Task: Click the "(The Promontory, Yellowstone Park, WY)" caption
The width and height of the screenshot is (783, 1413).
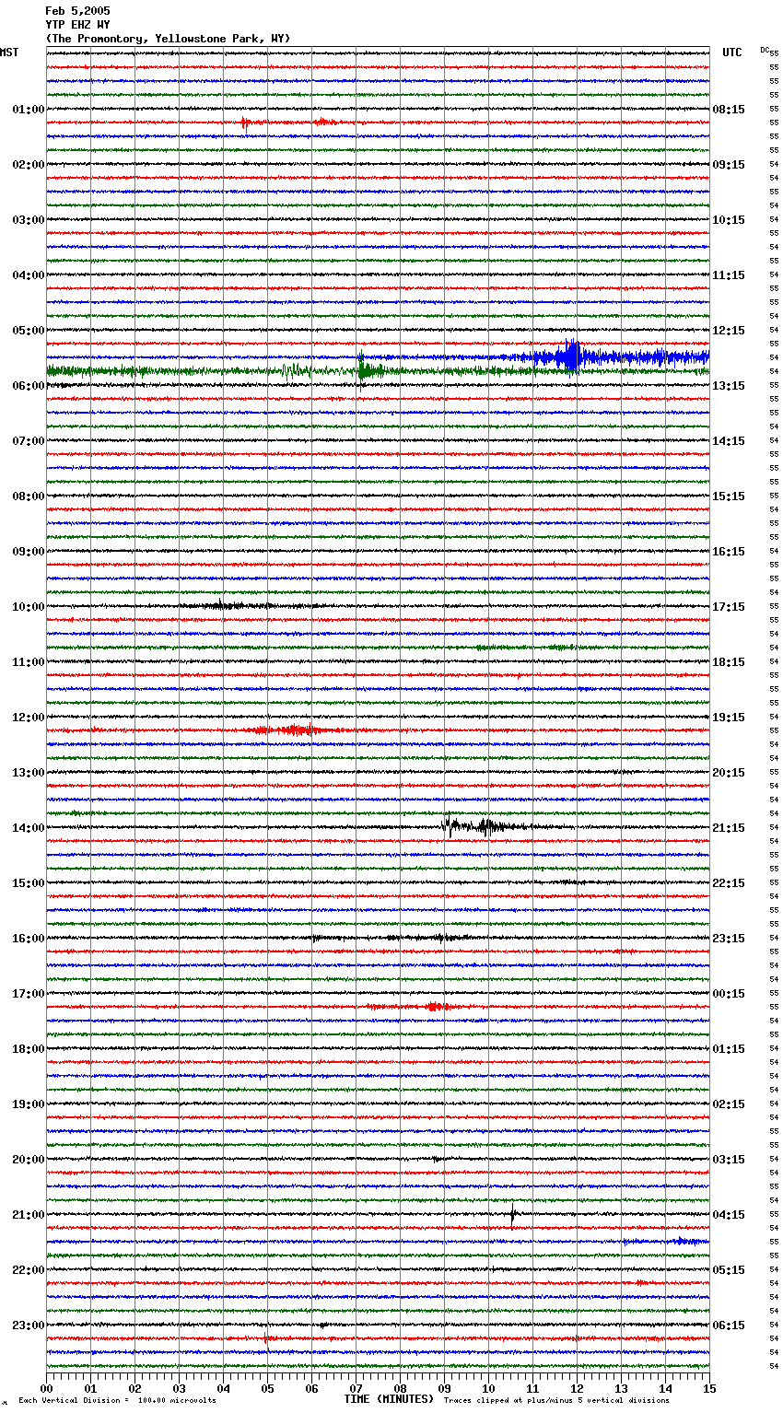Action: 168,39
